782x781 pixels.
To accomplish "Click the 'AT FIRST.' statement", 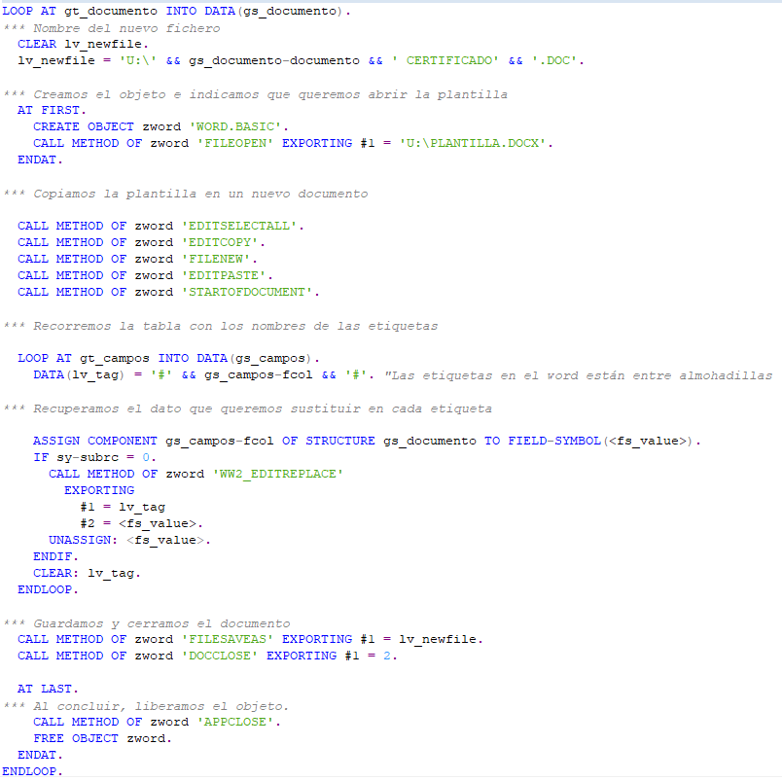I will coord(52,110).
